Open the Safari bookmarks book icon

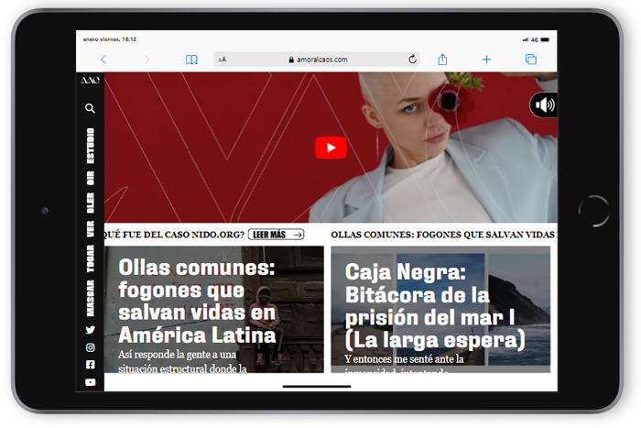tap(191, 60)
